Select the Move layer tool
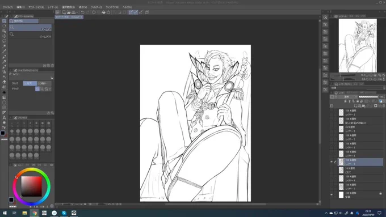This screenshot has height=217, width=386. (x=4, y=36)
